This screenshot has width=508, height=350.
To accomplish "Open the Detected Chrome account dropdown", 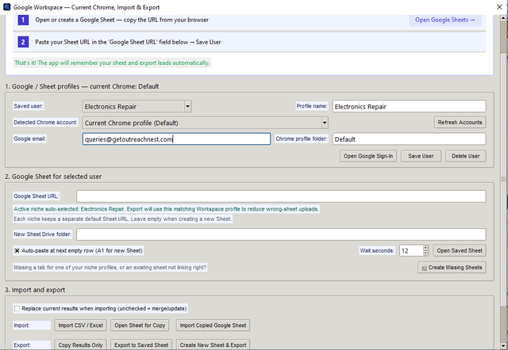I will pyautogui.click(x=325, y=123).
